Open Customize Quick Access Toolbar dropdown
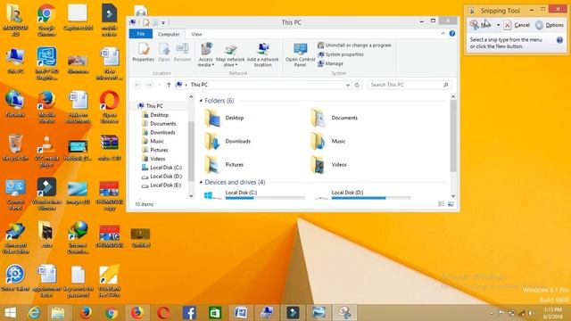571x321 pixels. point(163,22)
